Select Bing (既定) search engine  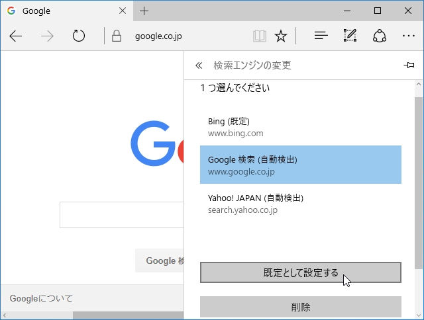[301, 127]
